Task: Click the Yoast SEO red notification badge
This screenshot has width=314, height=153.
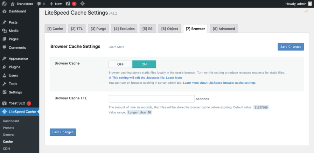Action: click(29, 103)
